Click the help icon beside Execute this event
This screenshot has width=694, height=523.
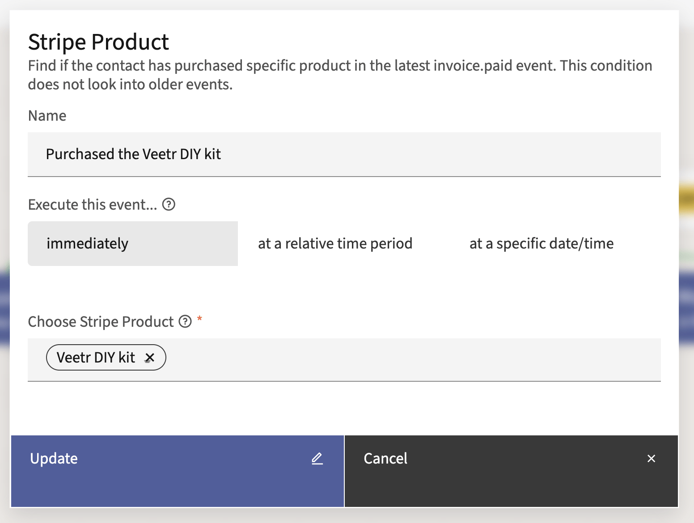tap(169, 205)
